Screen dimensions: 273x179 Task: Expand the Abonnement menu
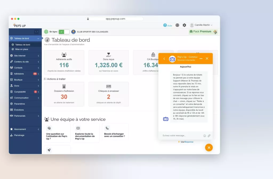point(25,129)
